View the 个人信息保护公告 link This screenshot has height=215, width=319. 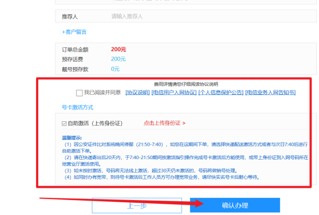click(220, 93)
